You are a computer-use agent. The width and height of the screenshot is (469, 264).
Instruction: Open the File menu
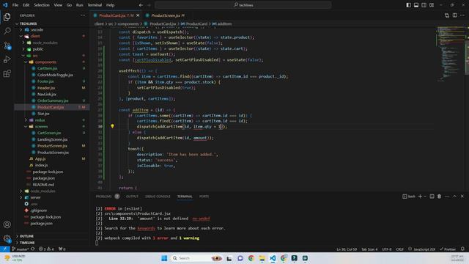point(15,5)
